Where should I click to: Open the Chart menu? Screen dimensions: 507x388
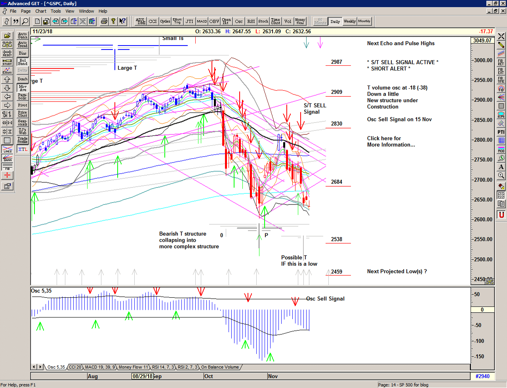(41, 11)
